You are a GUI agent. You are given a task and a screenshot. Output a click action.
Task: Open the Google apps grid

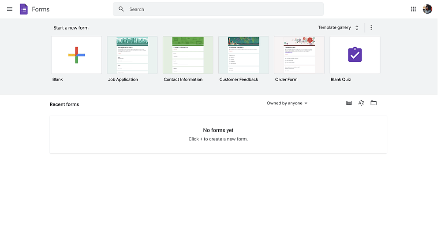[x=413, y=9]
